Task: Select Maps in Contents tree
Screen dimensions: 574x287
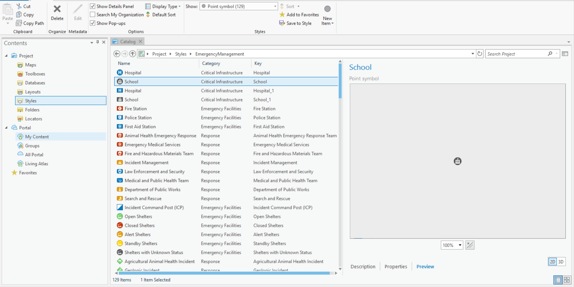Action: point(31,65)
